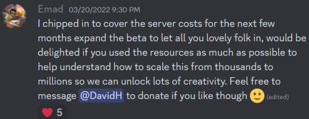Open Emad's profile picture avatar

[14, 16]
